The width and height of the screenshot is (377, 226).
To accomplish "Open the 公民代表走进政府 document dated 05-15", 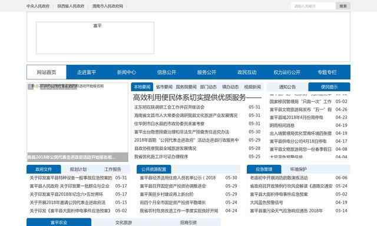I will click(x=68, y=202).
